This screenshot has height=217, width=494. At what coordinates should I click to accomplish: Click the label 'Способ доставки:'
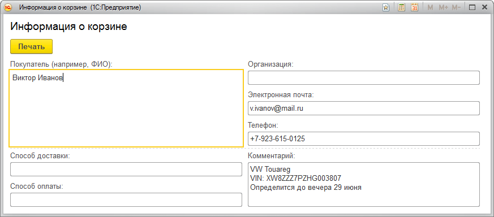[x=40, y=155]
